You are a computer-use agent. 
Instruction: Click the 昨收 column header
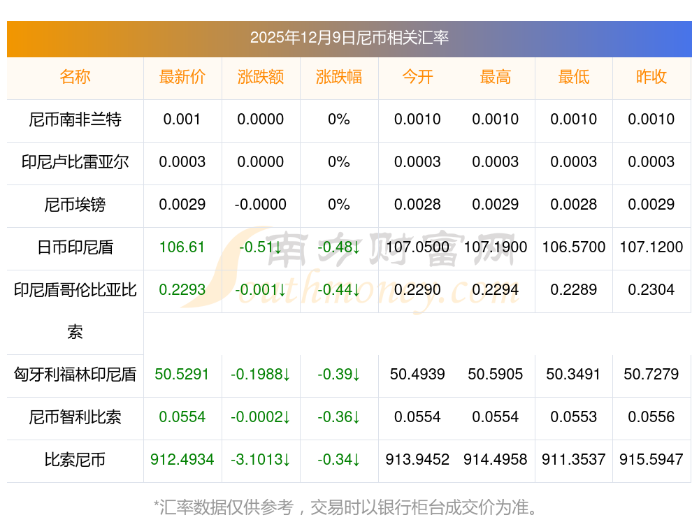(x=651, y=77)
